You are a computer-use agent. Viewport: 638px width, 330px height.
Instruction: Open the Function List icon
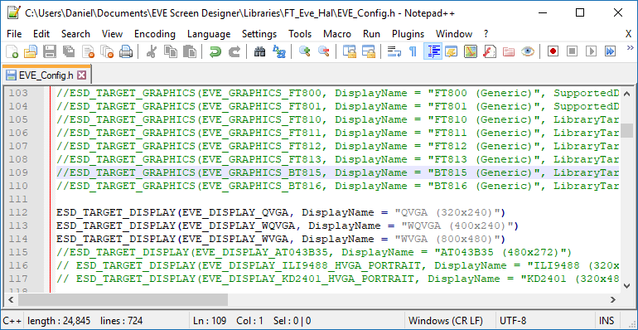490,51
